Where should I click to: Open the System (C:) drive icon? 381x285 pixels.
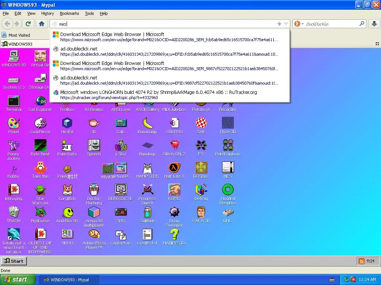14,83
